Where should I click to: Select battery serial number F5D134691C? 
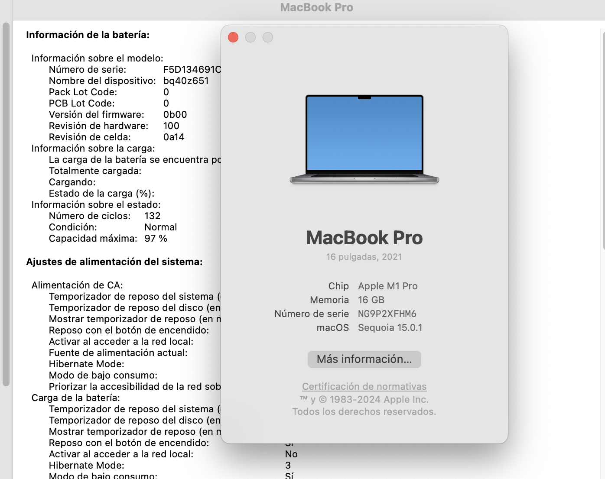tap(192, 69)
